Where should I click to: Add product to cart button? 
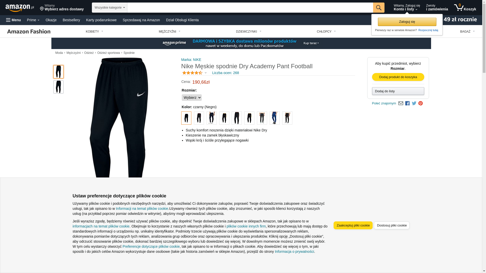coord(398,77)
